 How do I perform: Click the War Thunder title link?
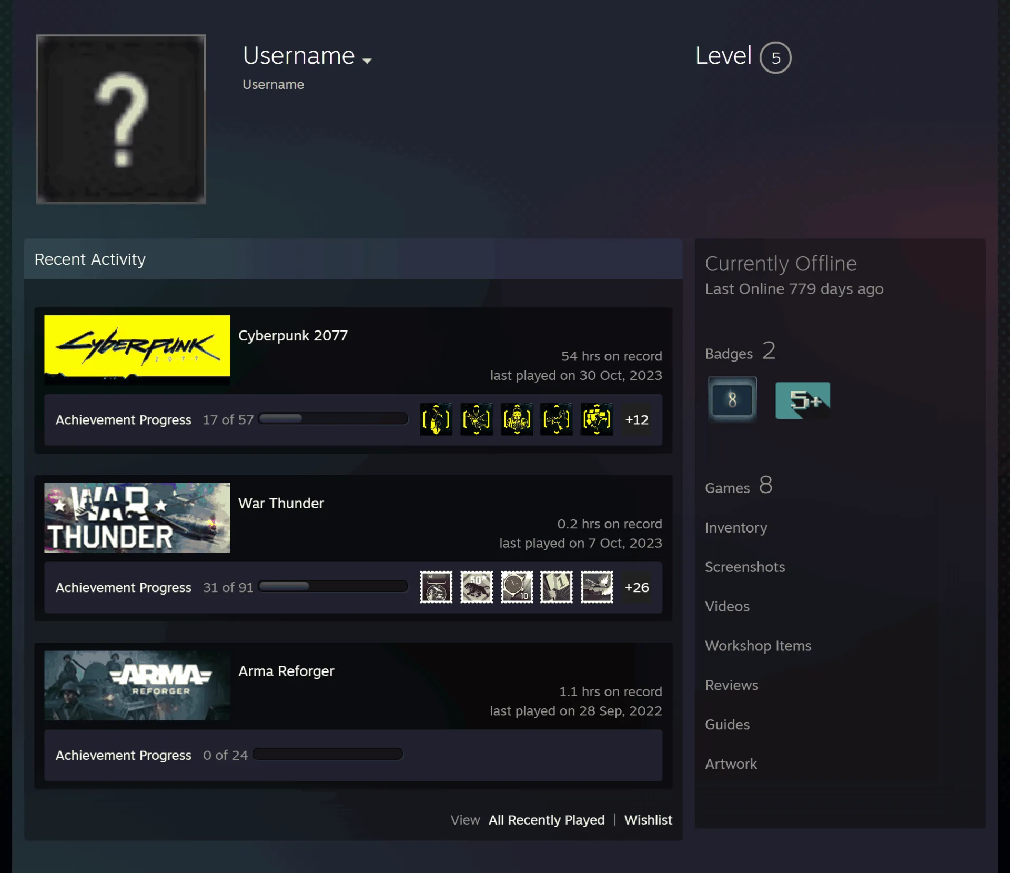click(x=281, y=503)
